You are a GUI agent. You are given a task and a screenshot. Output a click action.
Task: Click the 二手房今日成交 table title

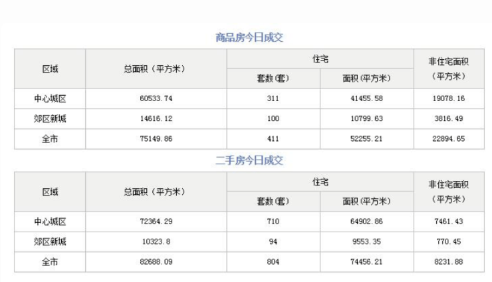(x=249, y=161)
